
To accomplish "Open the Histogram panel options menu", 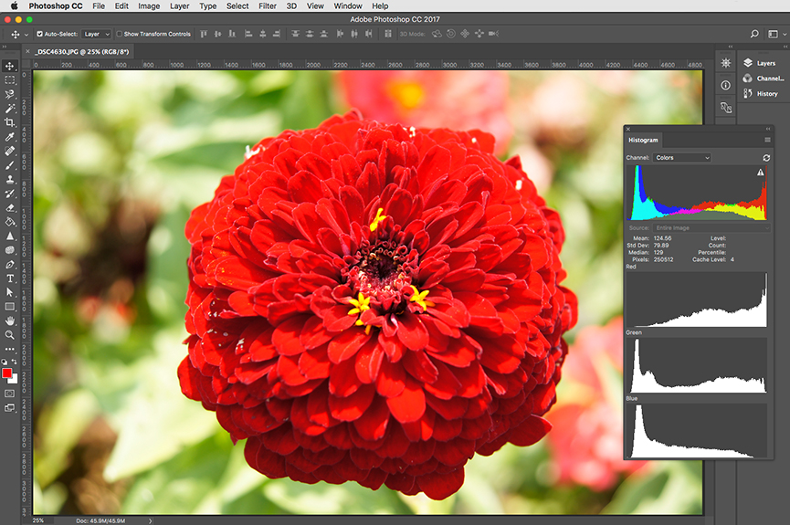I will click(x=767, y=140).
